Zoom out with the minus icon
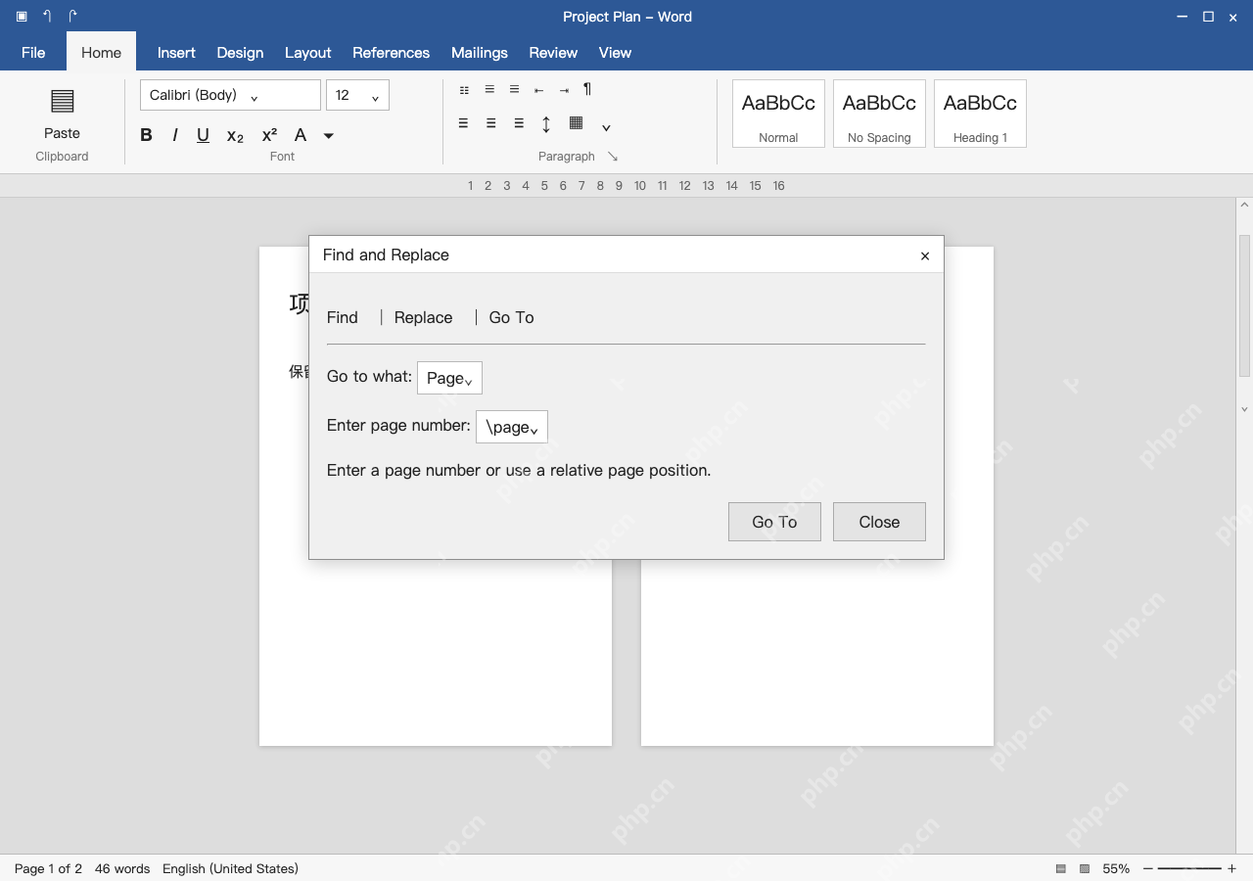The width and height of the screenshot is (1253, 881). [1148, 868]
